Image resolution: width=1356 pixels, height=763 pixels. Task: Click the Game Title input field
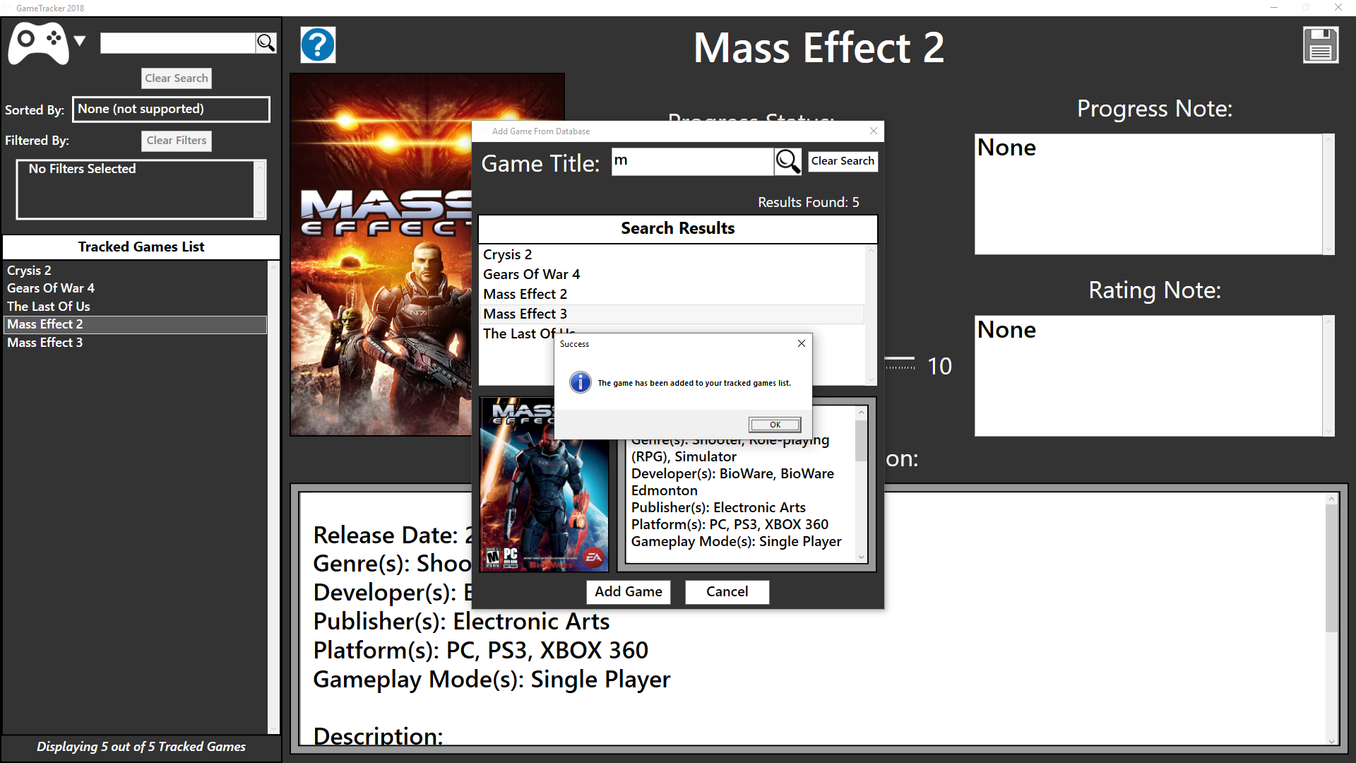692,162
